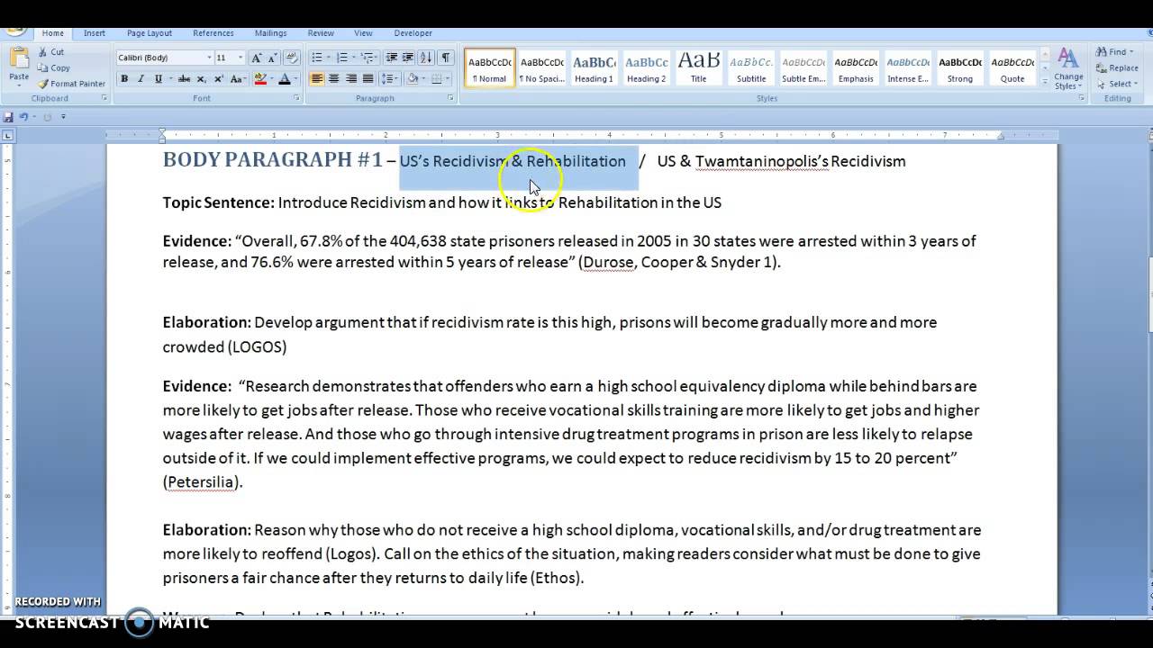Apply the Intense Emphasis style
Image resolution: width=1153 pixels, height=648 pixels.
(x=908, y=68)
